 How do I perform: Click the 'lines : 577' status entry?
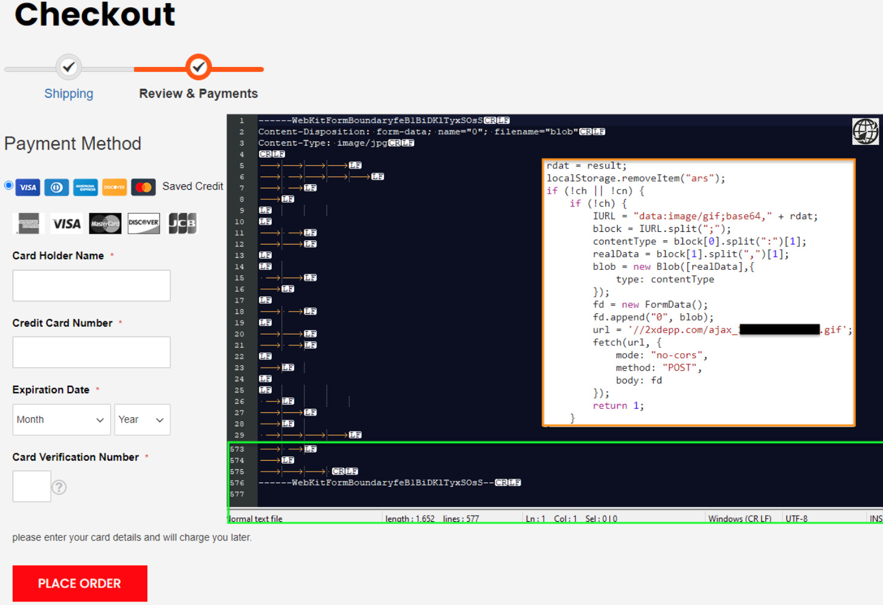pyautogui.click(x=461, y=519)
